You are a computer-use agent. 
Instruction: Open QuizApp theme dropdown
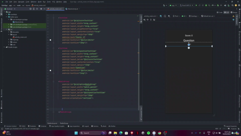194,16
